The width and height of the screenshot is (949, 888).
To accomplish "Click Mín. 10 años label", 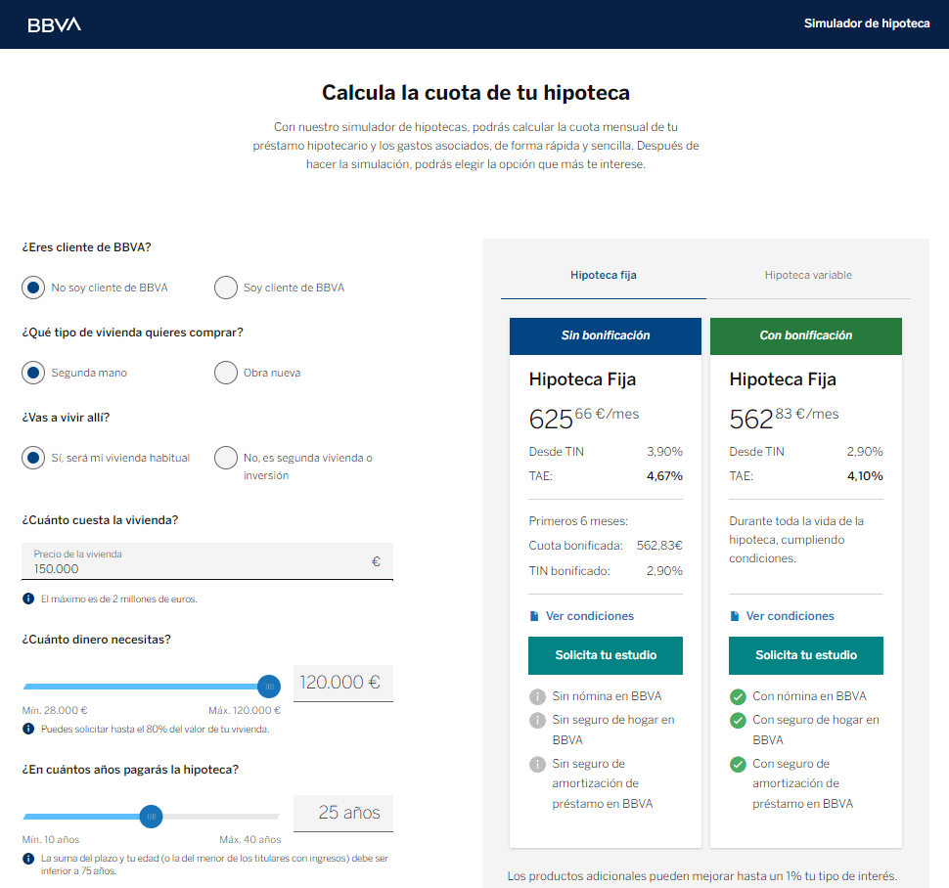I will (51, 840).
